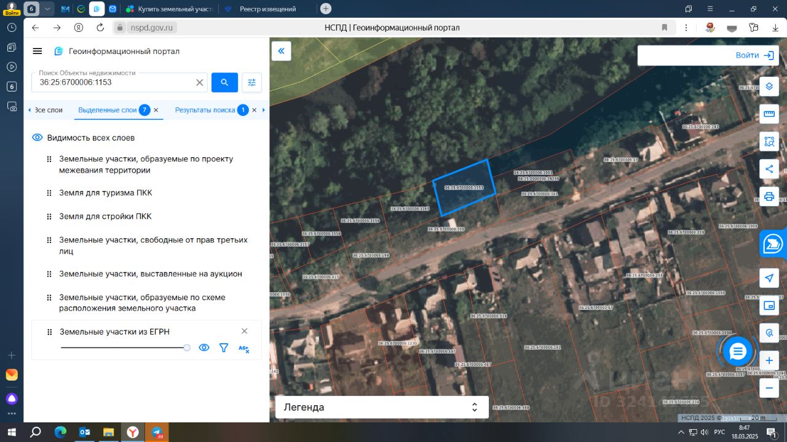Open the Yandex home button
This screenshot has width=787, height=442.
click(79, 28)
